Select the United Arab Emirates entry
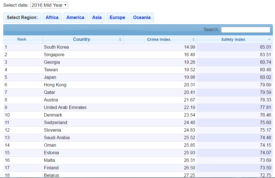This screenshot has width=275, height=178. click(x=65, y=108)
